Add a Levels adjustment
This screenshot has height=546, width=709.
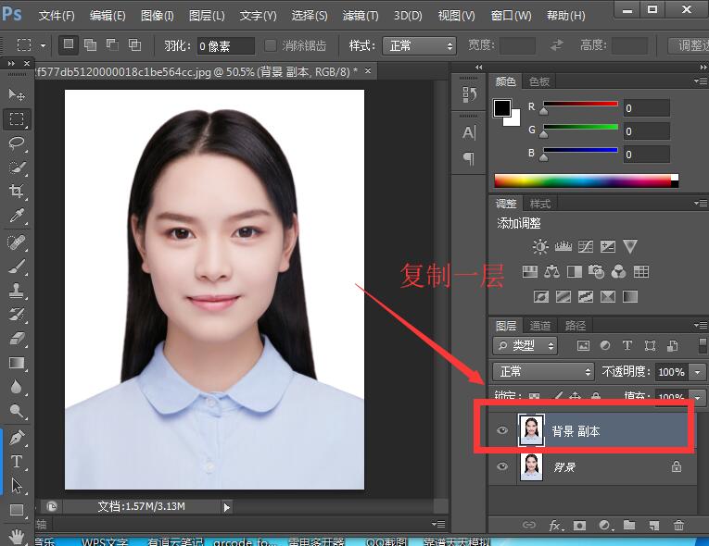pyautogui.click(x=563, y=246)
